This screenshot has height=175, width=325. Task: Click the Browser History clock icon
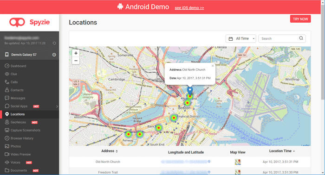coord(7,138)
